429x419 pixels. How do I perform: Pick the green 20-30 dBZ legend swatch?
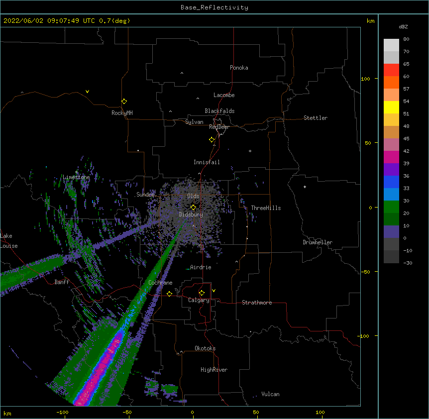[x=391, y=207]
